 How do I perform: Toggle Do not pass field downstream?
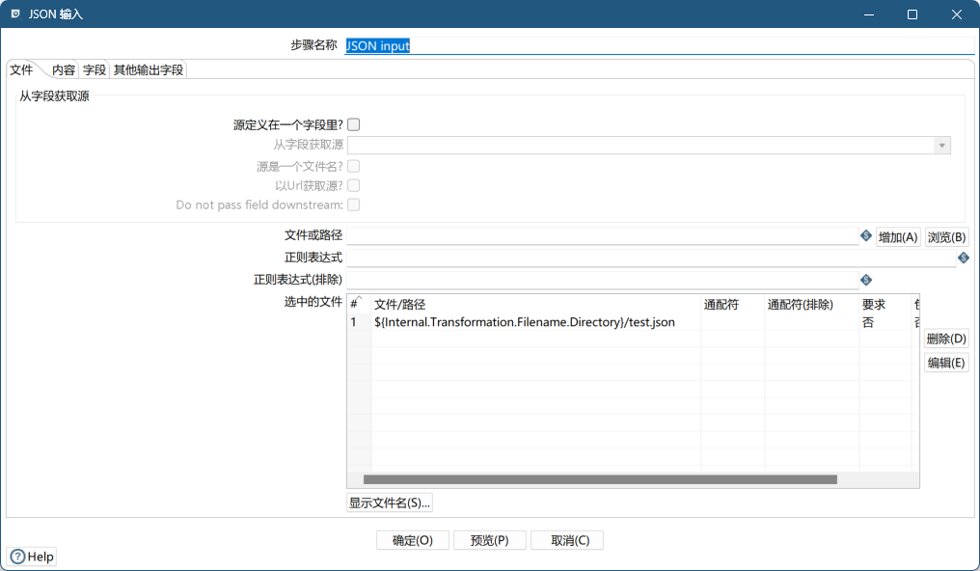click(354, 204)
